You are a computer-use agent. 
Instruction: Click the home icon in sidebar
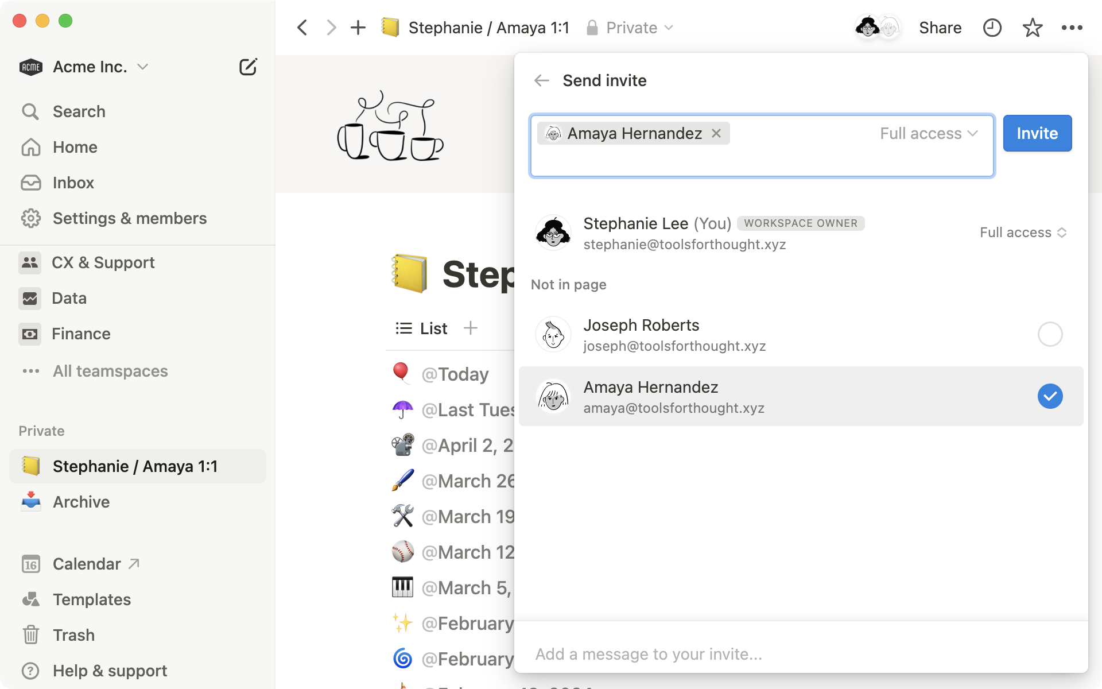(31, 147)
